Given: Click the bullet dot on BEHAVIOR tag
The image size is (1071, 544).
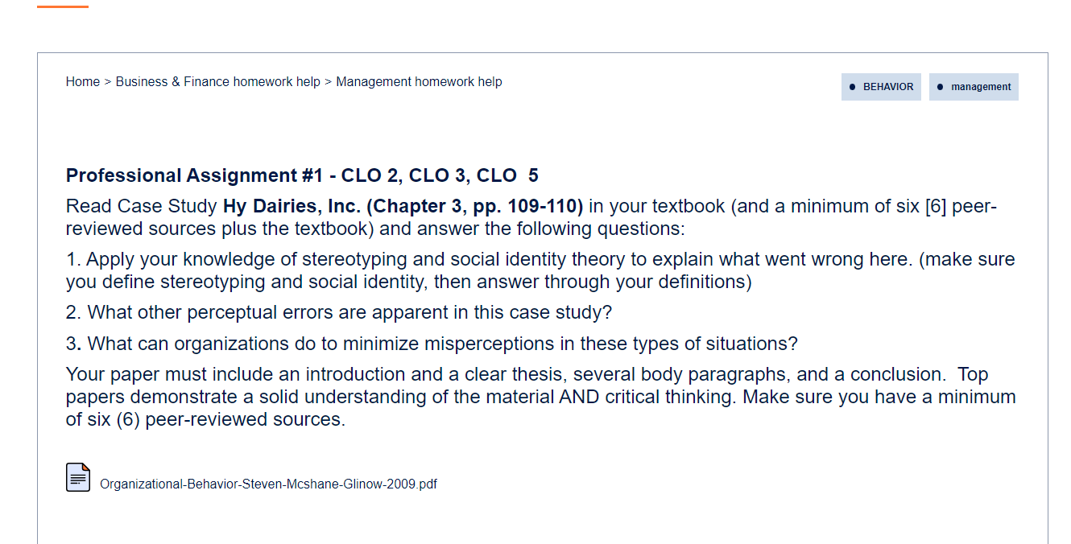Looking at the screenshot, I should pyautogui.click(x=853, y=87).
